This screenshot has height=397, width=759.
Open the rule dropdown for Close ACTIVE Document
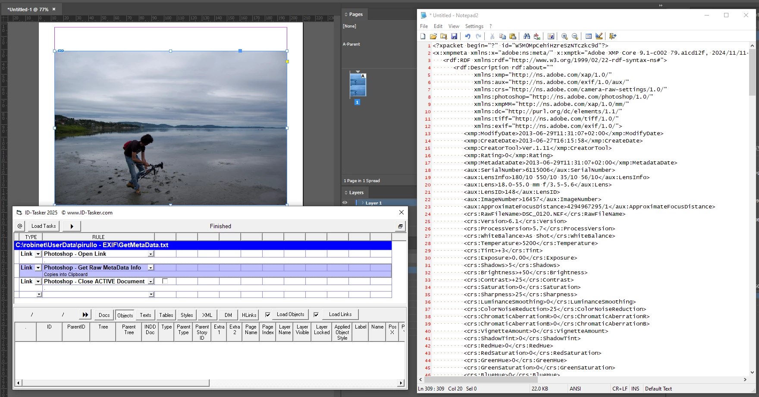tap(151, 282)
